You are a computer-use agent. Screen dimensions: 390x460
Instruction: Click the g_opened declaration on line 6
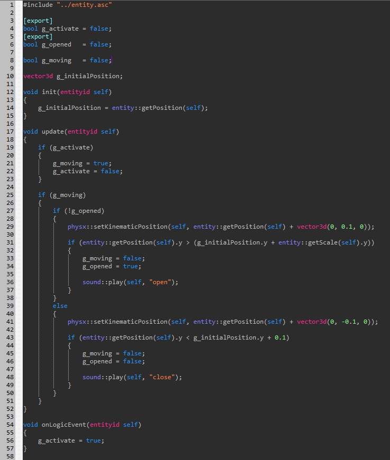point(68,44)
